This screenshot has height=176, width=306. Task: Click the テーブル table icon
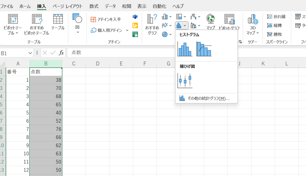coord(58,22)
